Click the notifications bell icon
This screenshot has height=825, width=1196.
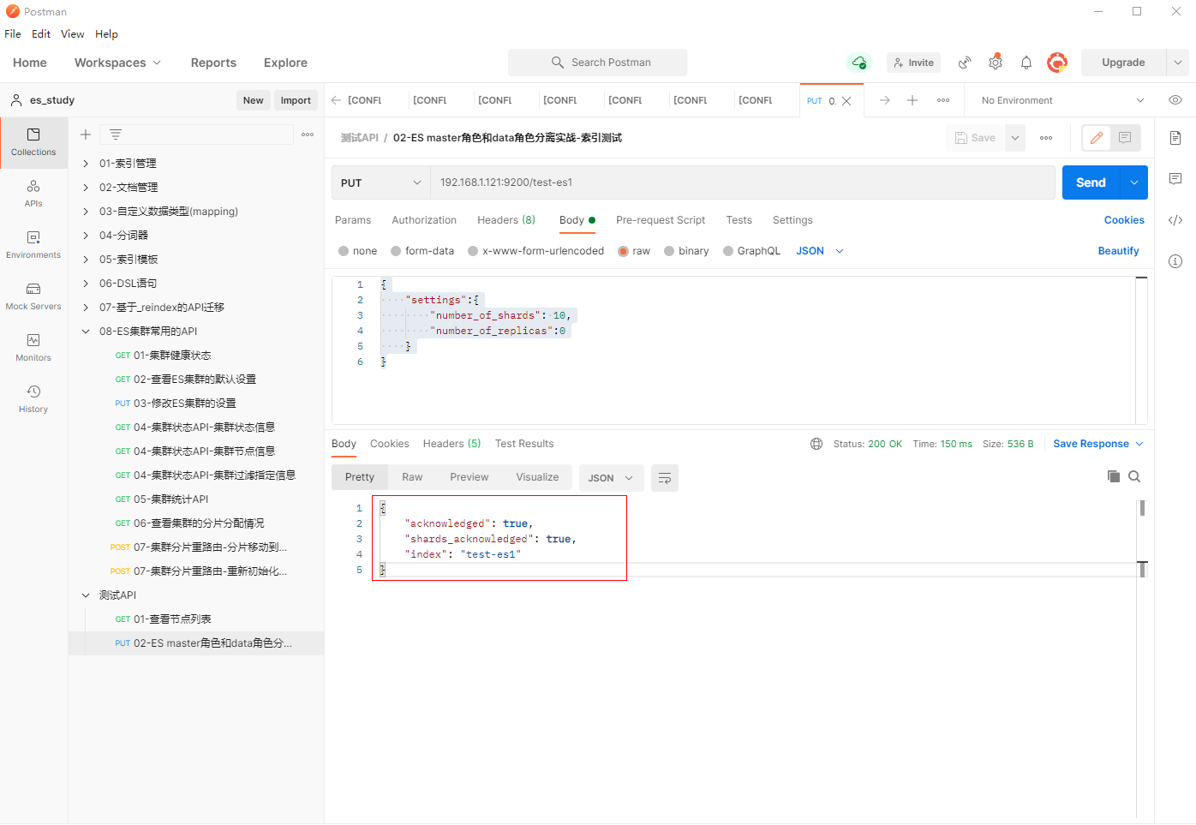(1026, 63)
